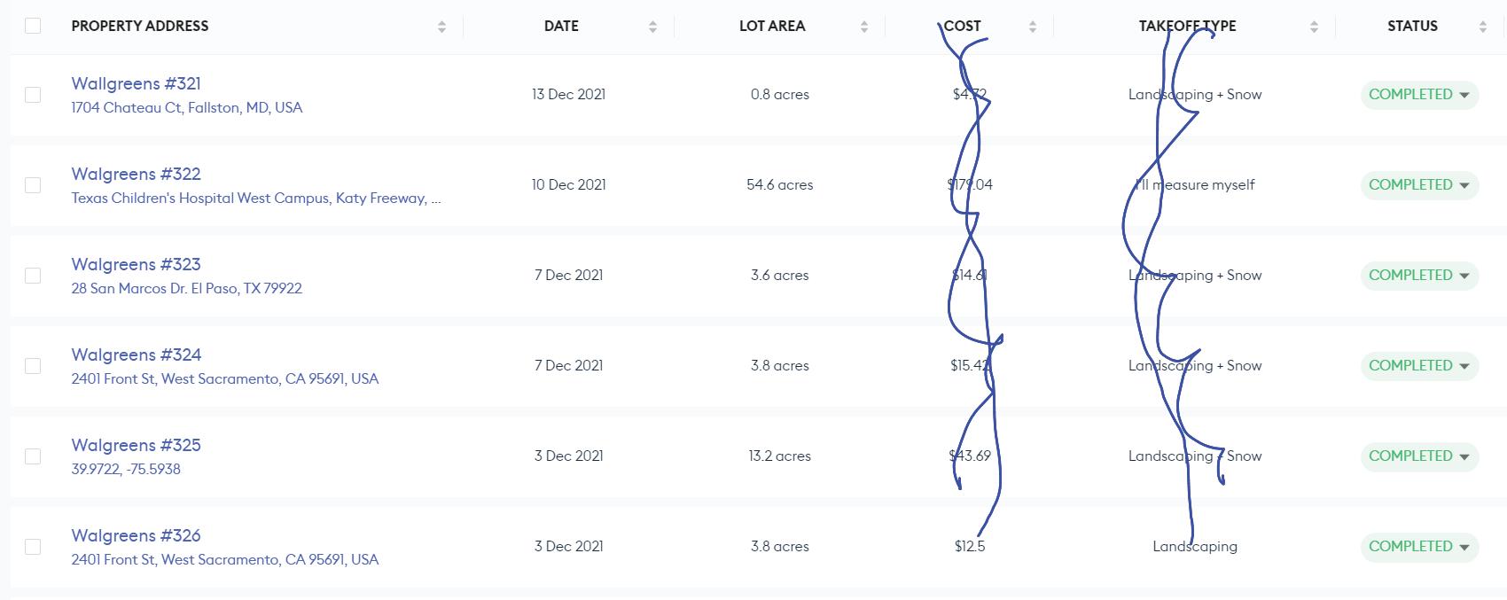The width and height of the screenshot is (1507, 600).
Task: Open Completed dropdown on Walgreens #325
Action: tap(1464, 456)
